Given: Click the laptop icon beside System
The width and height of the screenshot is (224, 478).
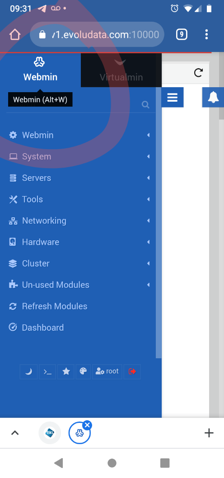Looking at the screenshot, I should [13, 156].
